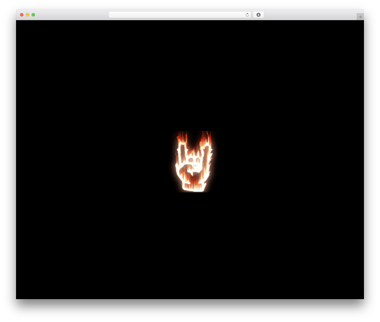Click the flaming rock hand image
380x322 pixels.
(x=194, y=161)
